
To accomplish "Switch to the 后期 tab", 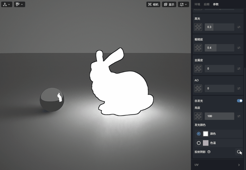I will [x=206, y=4].
